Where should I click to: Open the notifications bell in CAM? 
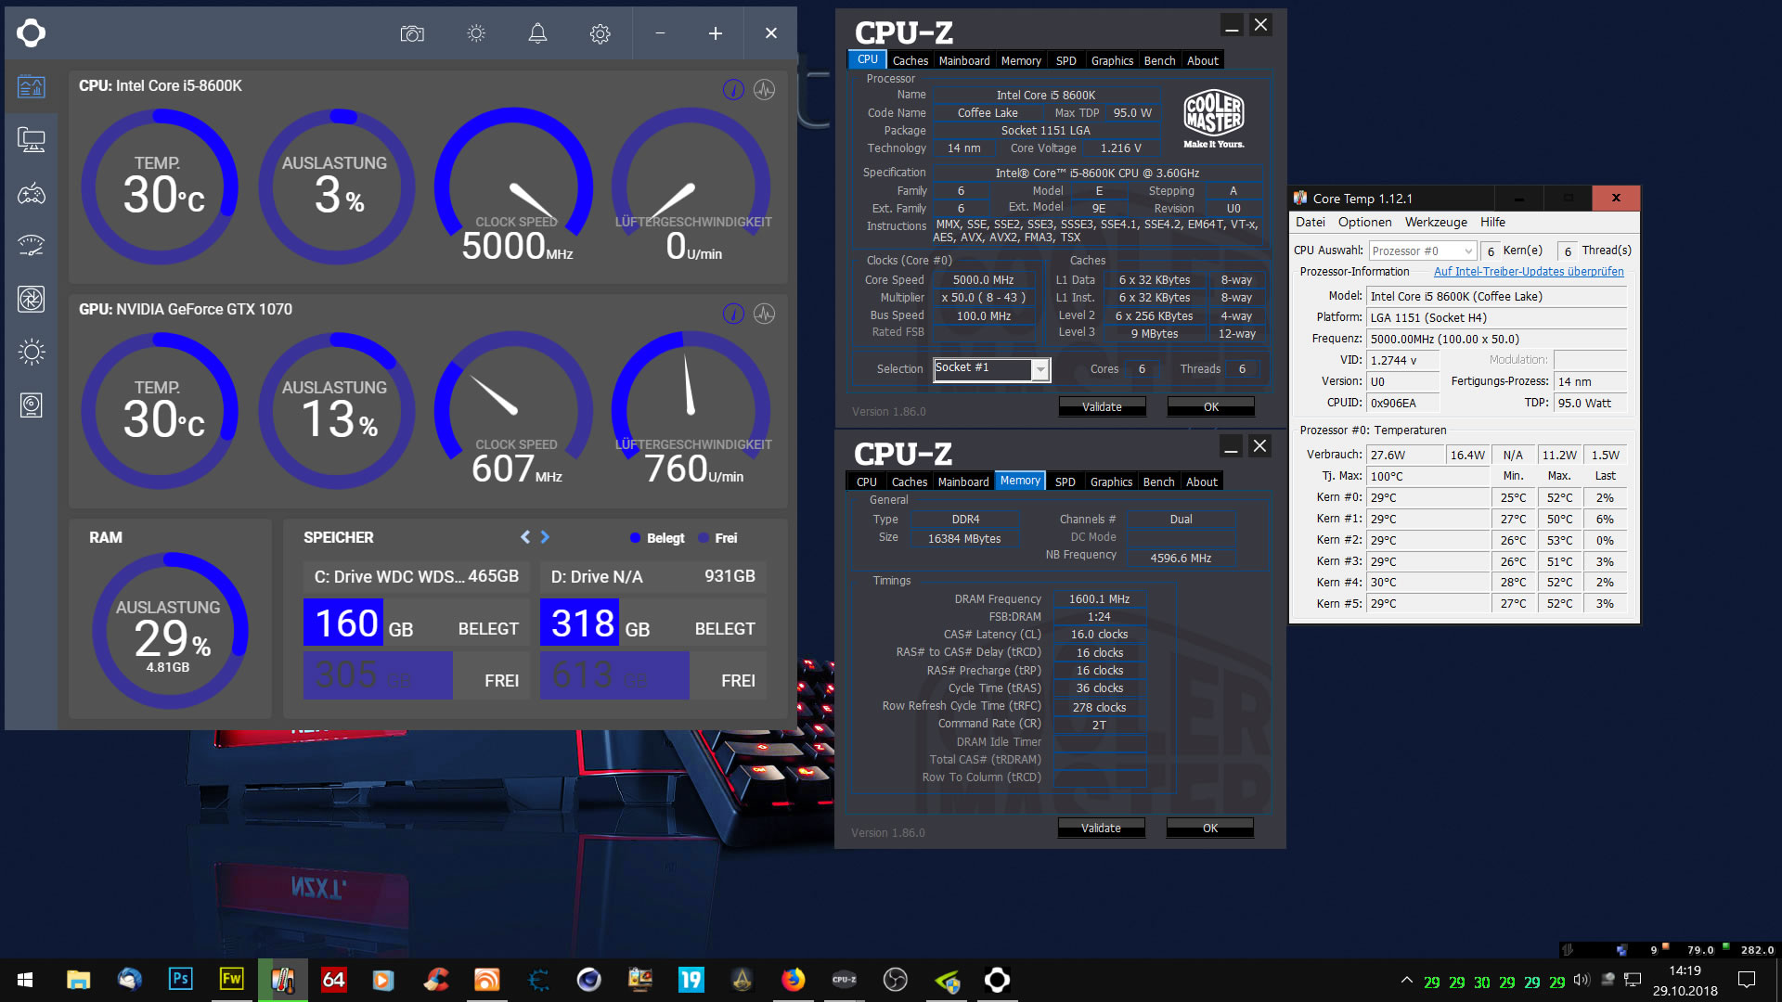coord(537,33)
